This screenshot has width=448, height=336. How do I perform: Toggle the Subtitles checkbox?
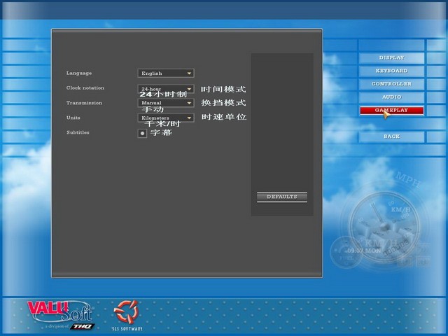click(143, 133)
